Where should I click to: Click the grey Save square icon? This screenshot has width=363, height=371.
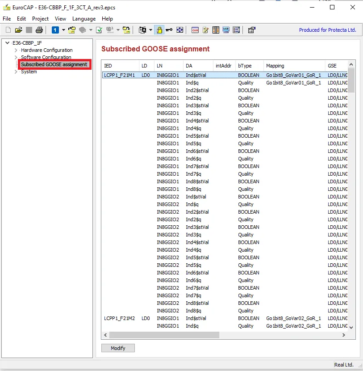29,30
